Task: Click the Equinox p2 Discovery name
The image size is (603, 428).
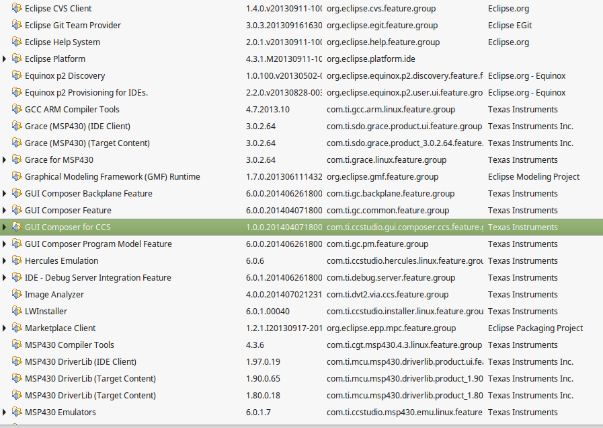Action: point(65,75)
